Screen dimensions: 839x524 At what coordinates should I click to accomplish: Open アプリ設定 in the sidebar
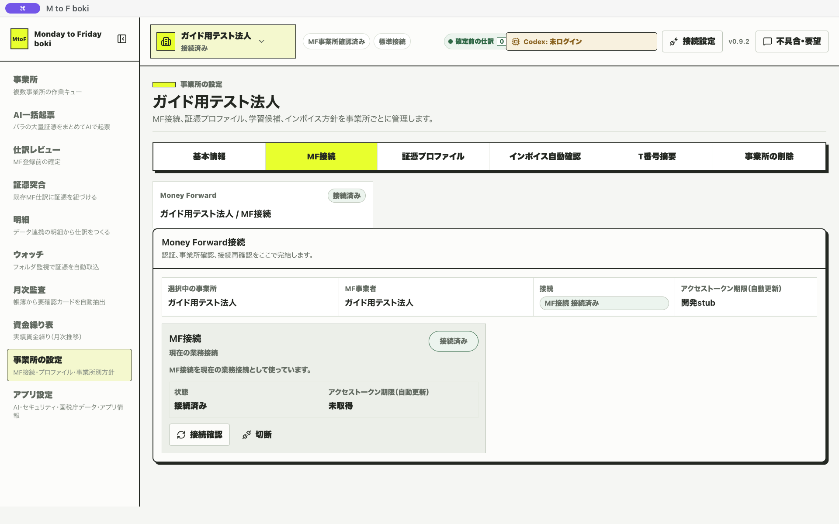point(69,404)
